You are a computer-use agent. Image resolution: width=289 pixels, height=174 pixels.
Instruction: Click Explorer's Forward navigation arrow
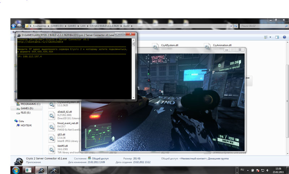coord(19,26)
